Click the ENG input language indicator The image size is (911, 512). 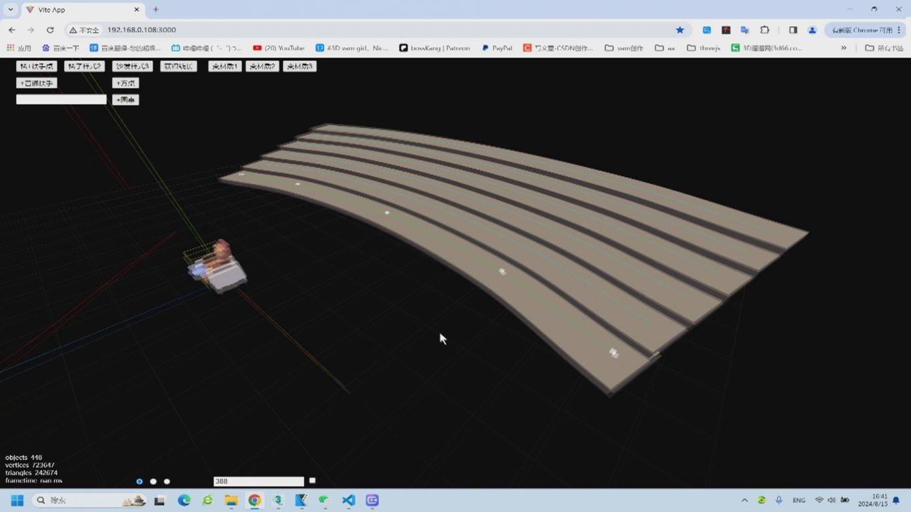coord(799,500)
